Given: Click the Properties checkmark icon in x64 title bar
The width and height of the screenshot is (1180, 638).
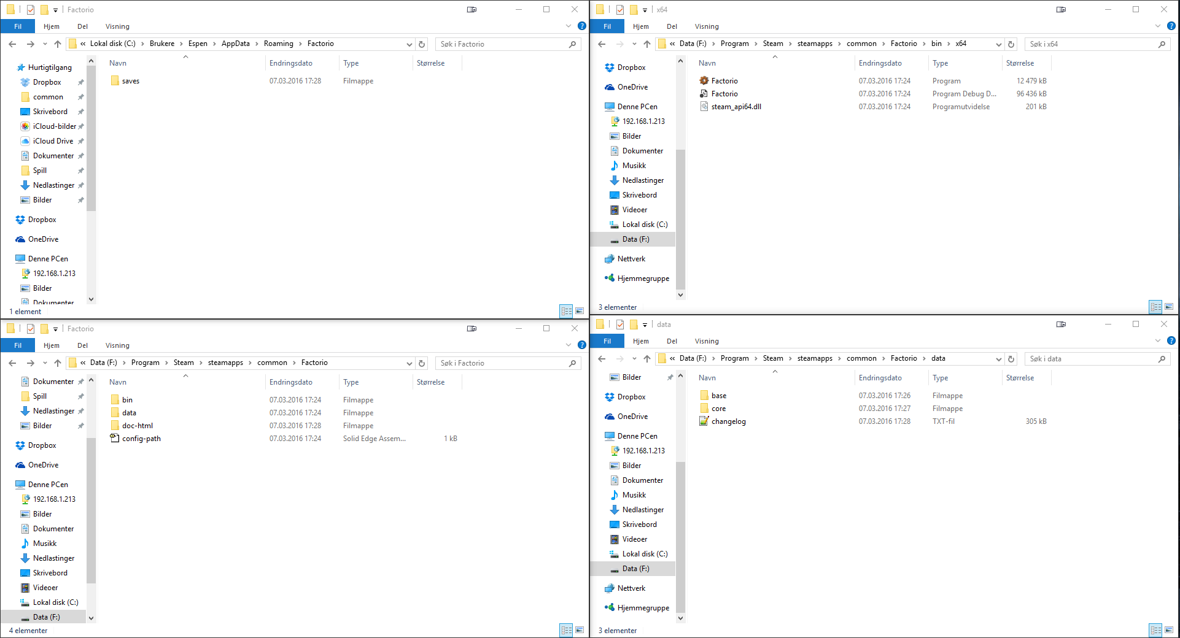Looking at the screenshot, I should [620, 10].
